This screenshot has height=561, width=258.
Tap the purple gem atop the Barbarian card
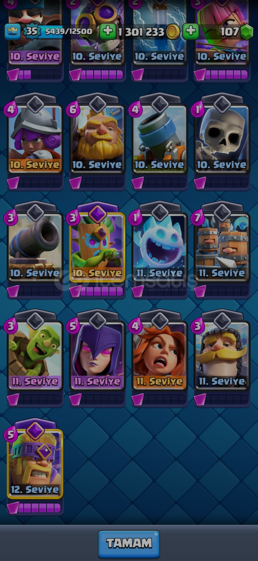[x=35, y=430]
